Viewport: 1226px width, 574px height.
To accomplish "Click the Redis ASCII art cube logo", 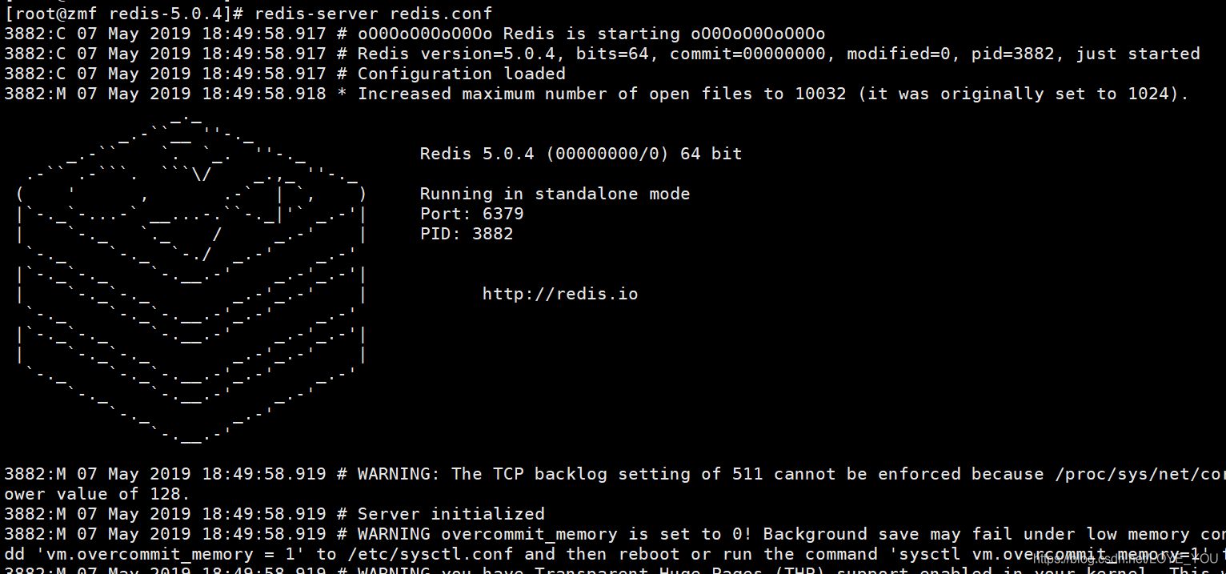I will click(191, 278).
